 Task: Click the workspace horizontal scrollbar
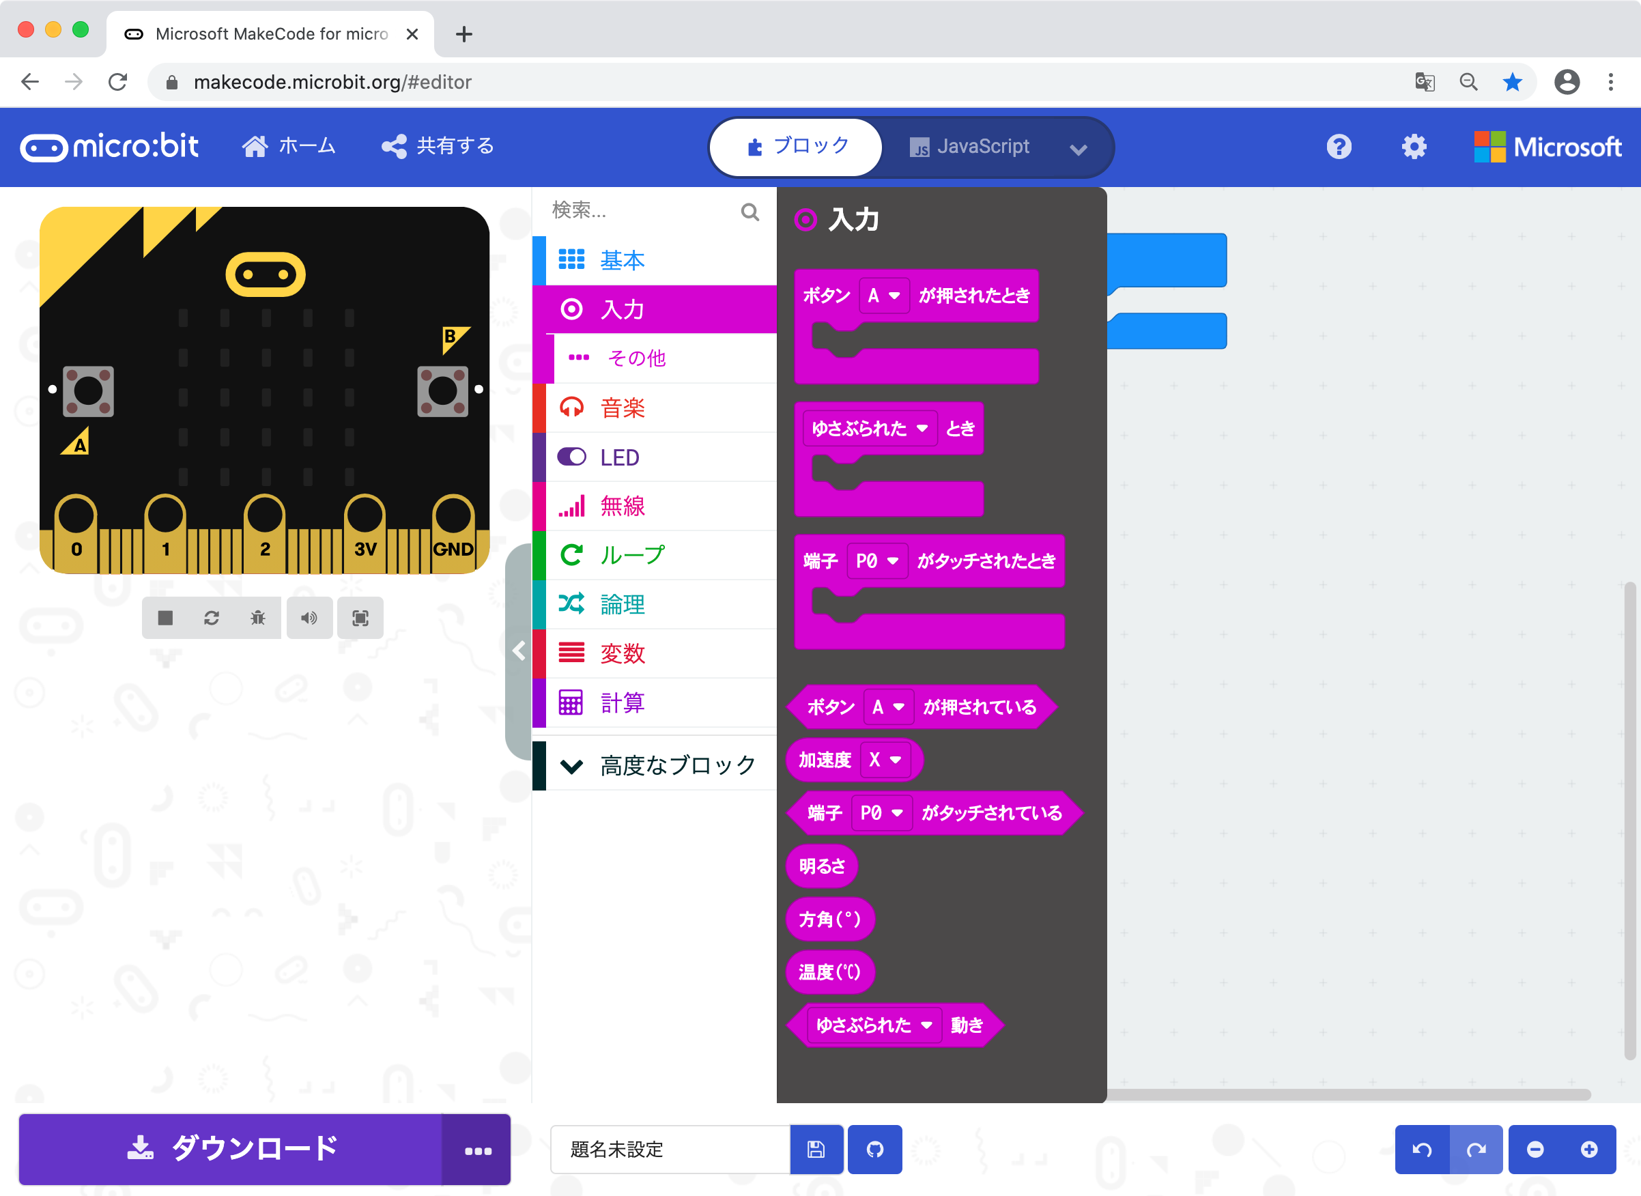pos(1349,1094)
